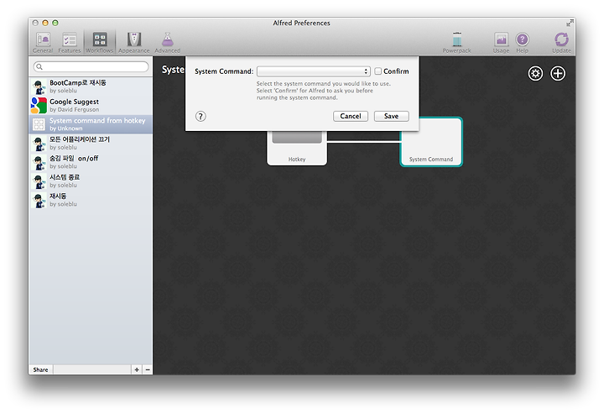Cancel the System Command dialog
This screenshot has width=604, height=414.
(351, 116)
